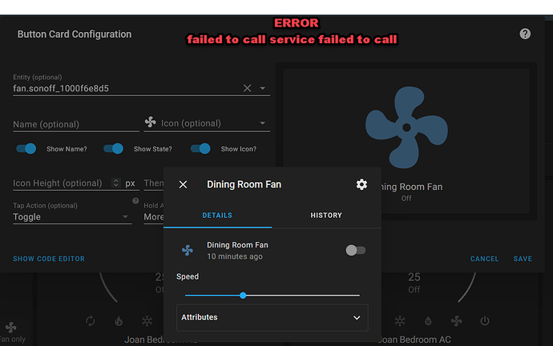Click the power icon on Joan Bedroom AC
The image size is (553, 346).
pos(485,321)
